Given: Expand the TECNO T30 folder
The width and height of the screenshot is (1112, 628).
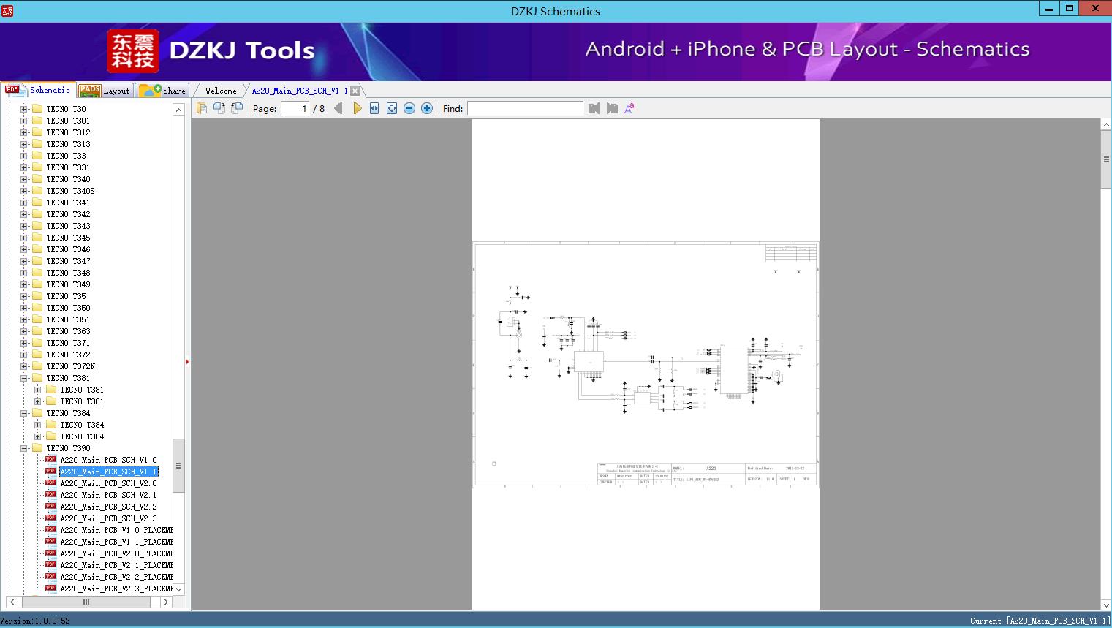Looking at the screenshot, I should pyautogui.click(x=23, y=109).
